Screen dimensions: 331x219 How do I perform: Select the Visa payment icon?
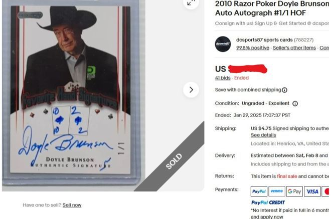312,191
